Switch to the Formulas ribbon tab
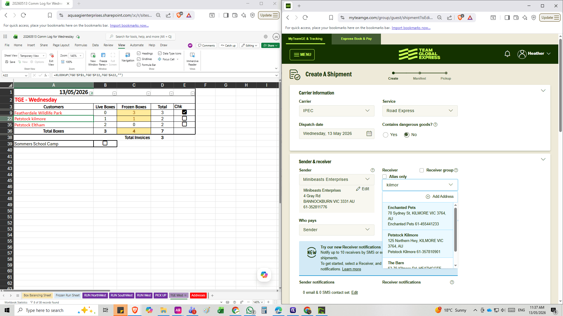563x316 pixels. click(x=81, y=45)
